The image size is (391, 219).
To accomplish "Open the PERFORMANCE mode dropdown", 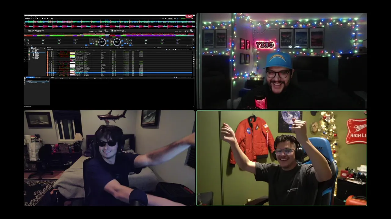I will pos(28,19).
